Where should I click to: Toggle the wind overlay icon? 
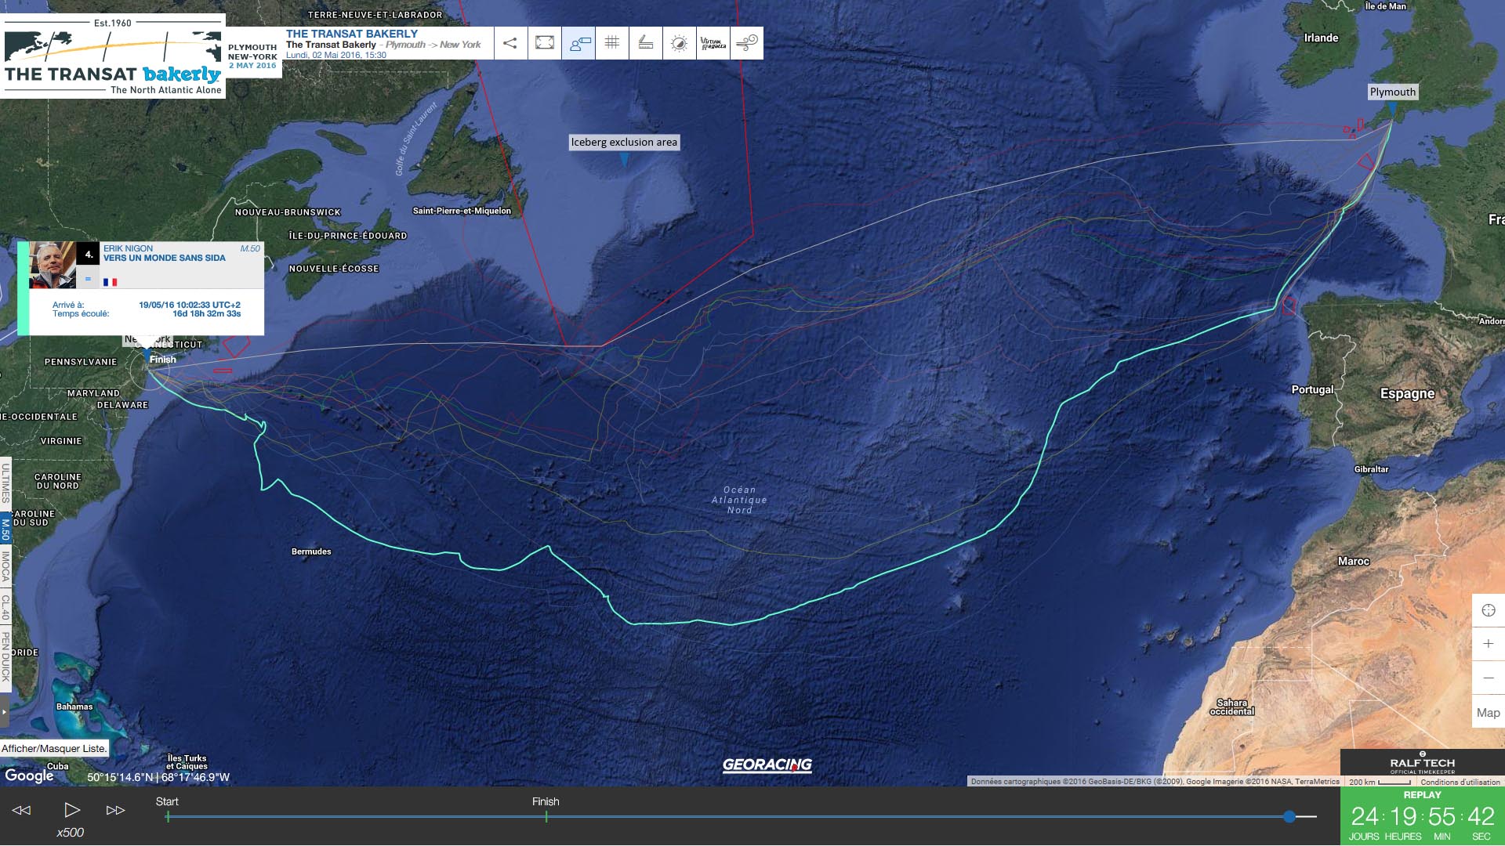[747, 43]
